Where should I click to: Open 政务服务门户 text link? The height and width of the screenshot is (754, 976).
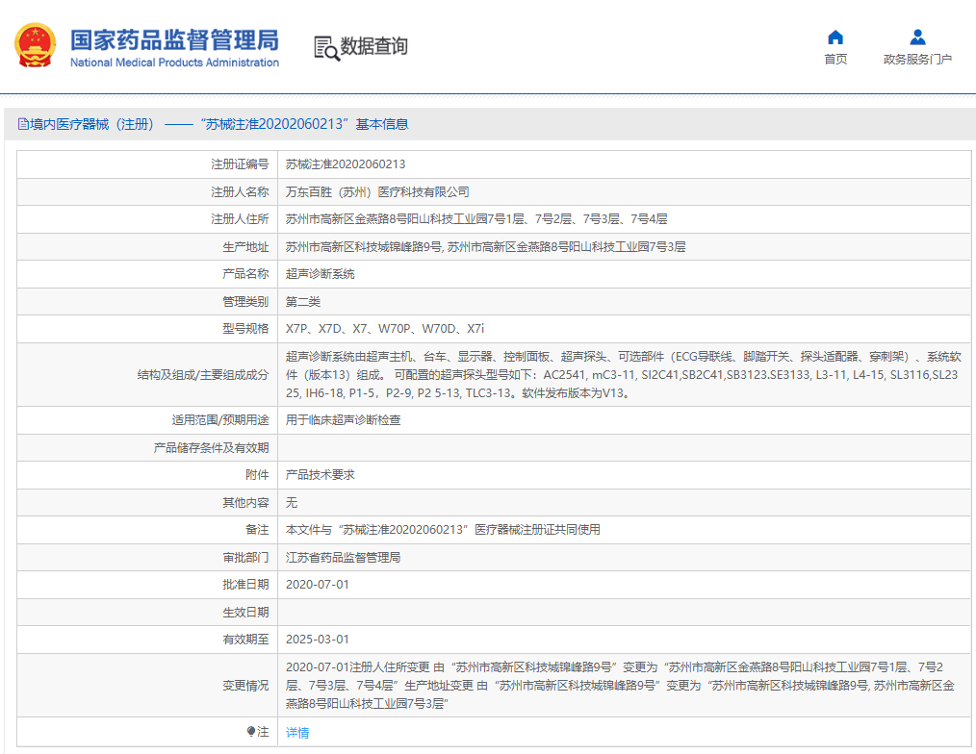917,59
